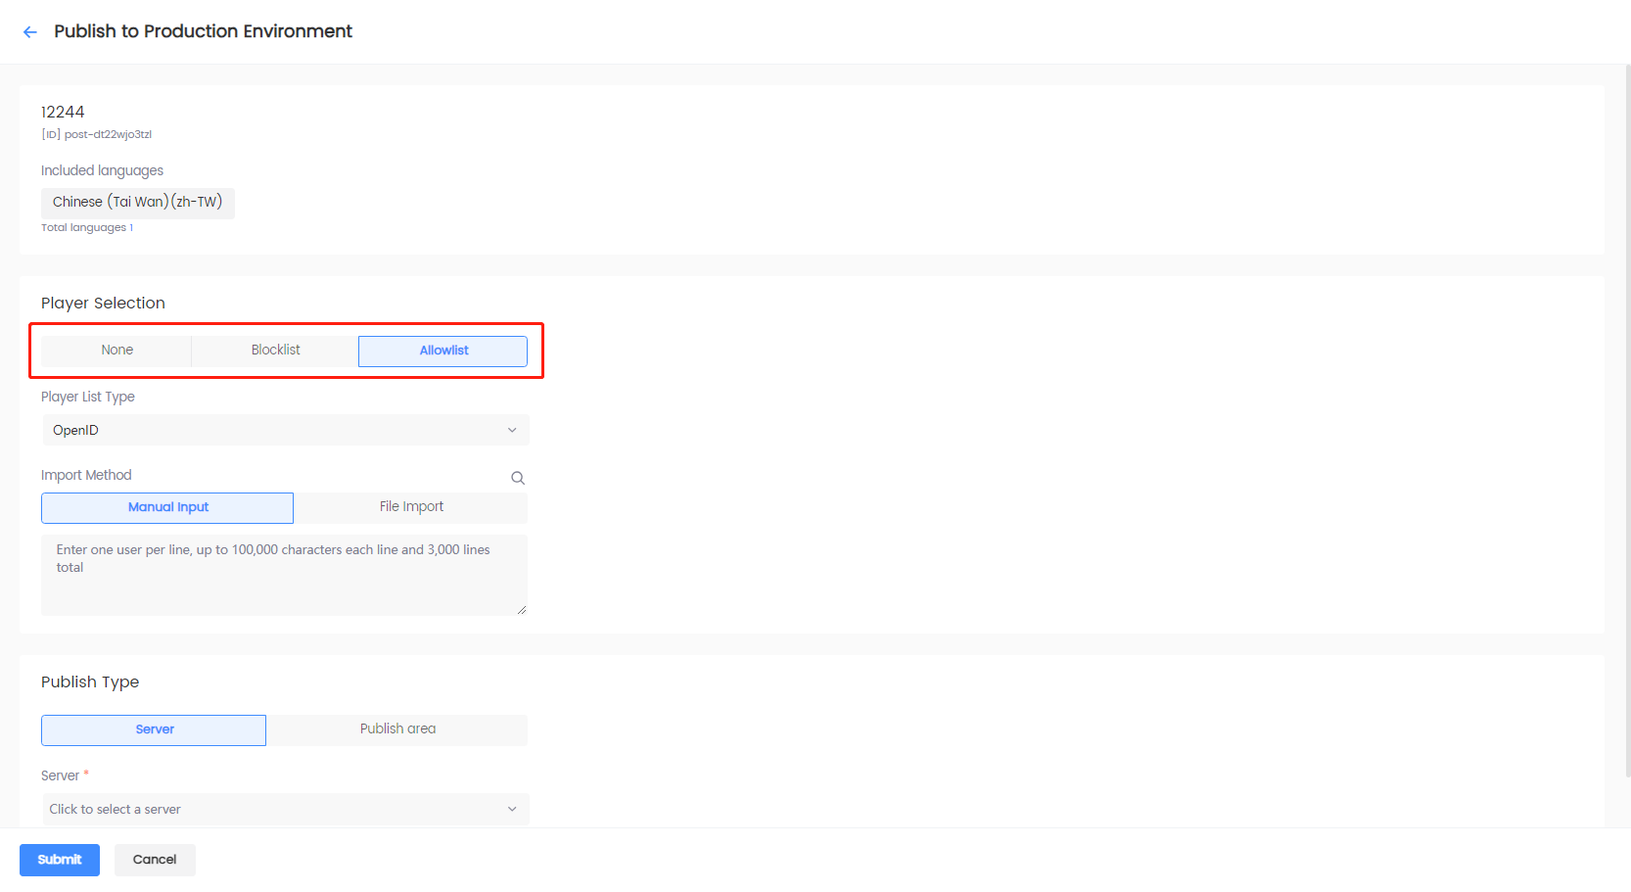Click the 'Total languages 1' label

pyautogui.click(x=87, y=228)
